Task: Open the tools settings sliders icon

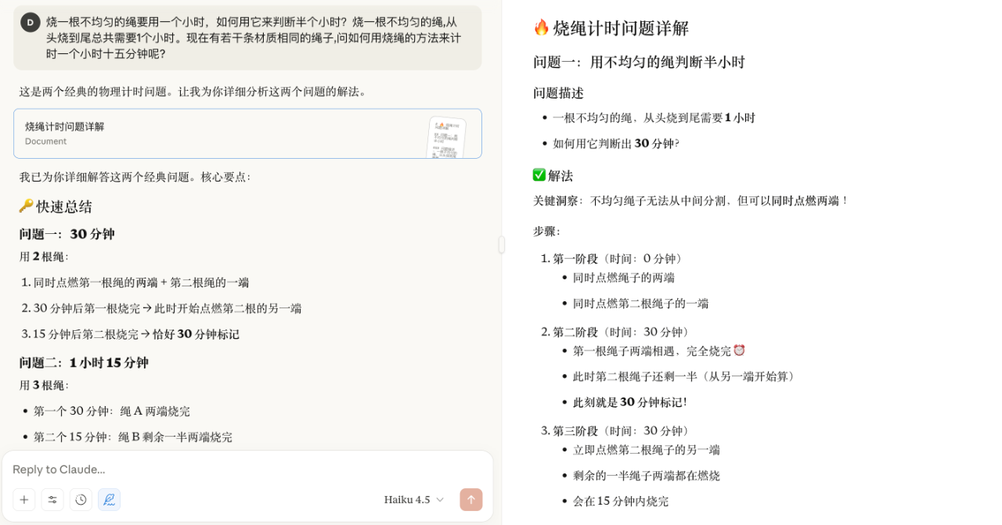Action: coord(52,500)
